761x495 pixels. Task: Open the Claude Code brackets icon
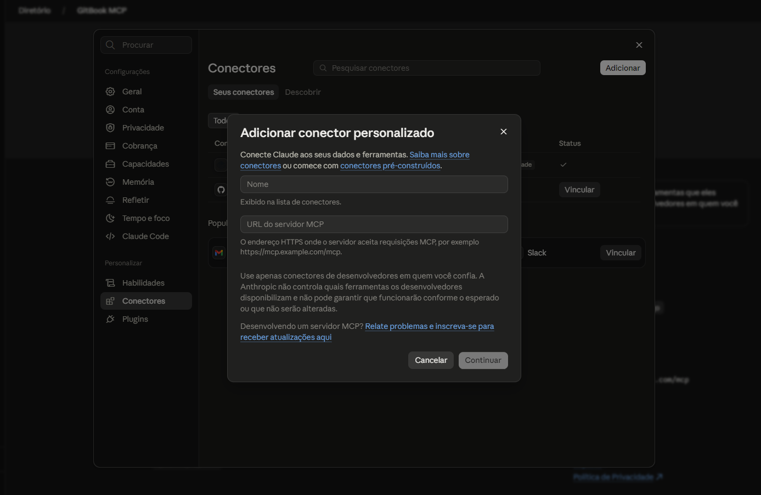(110, 236)
